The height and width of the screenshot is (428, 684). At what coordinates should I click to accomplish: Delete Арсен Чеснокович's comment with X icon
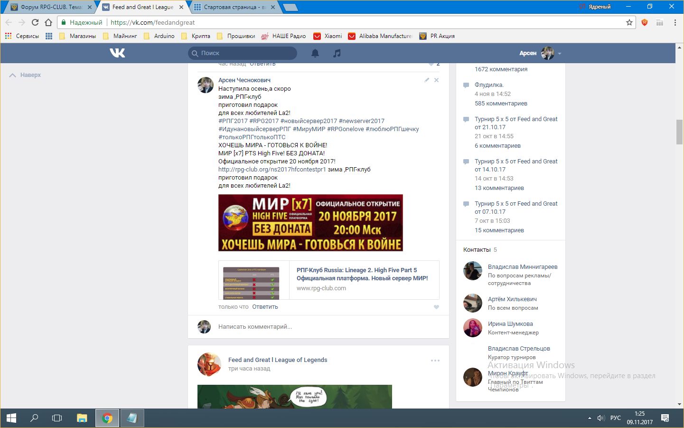pyautogui.click(x=437, y=80)
